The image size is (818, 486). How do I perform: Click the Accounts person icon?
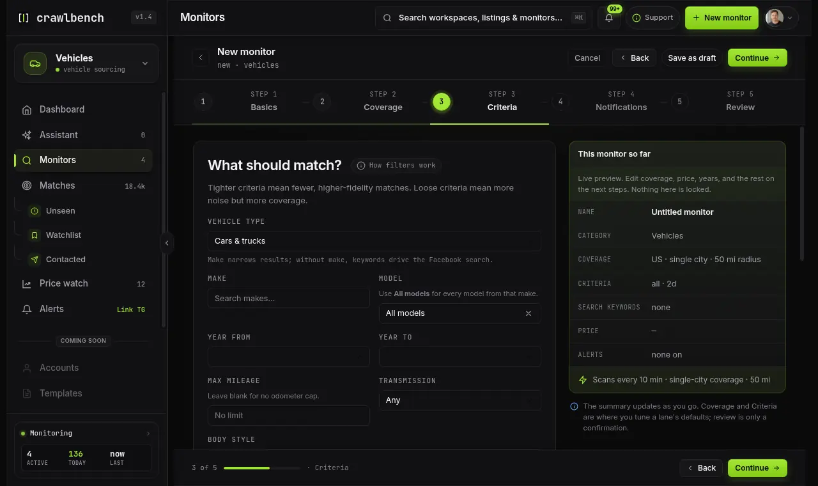tap(27, 368)
